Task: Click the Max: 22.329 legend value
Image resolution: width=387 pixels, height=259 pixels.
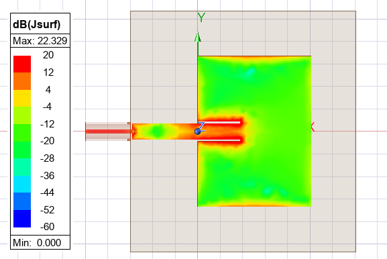Action: click(x=40, y=41)
